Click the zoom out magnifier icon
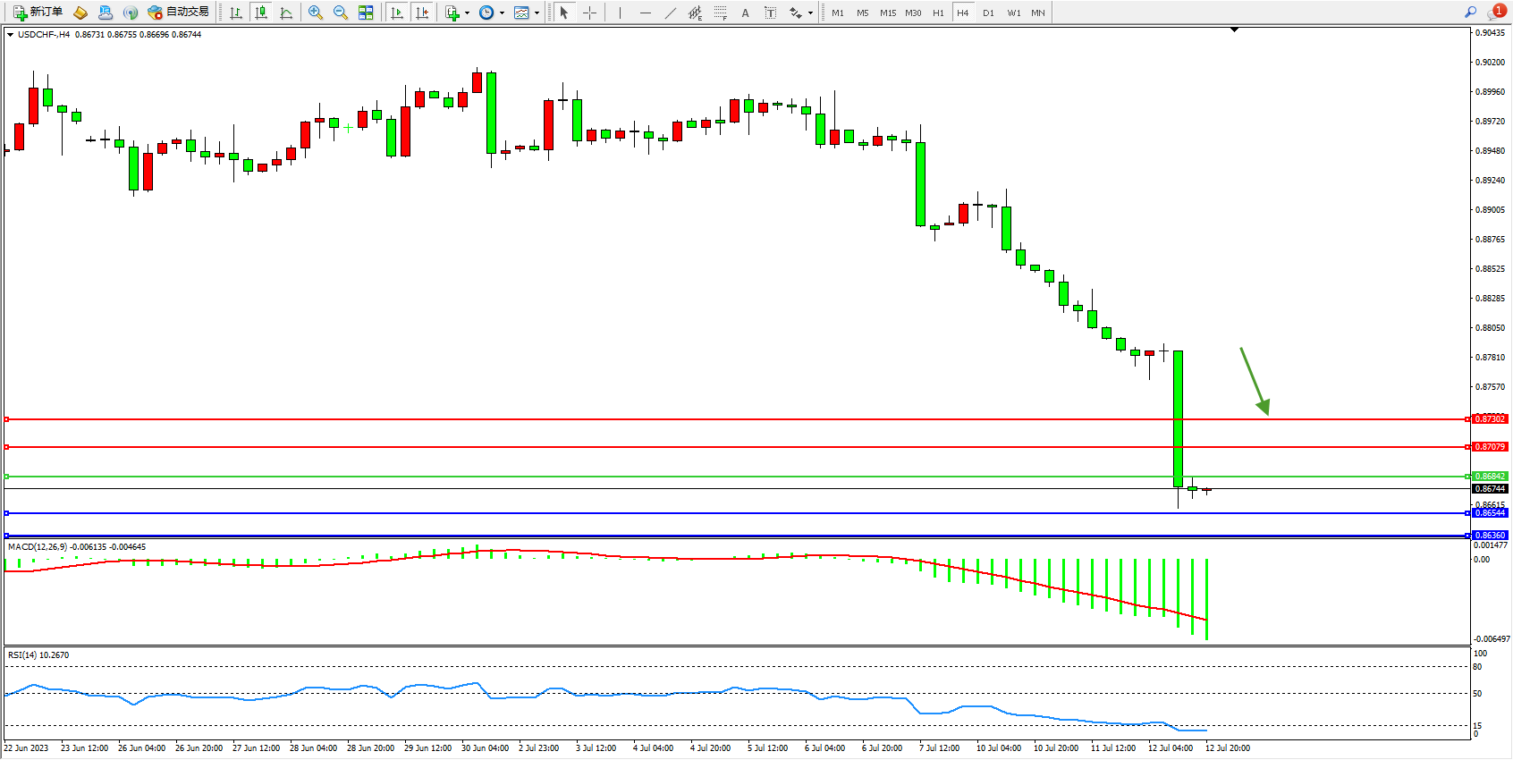Viewport: 1513px width, 760px height. tap(340, 13)
